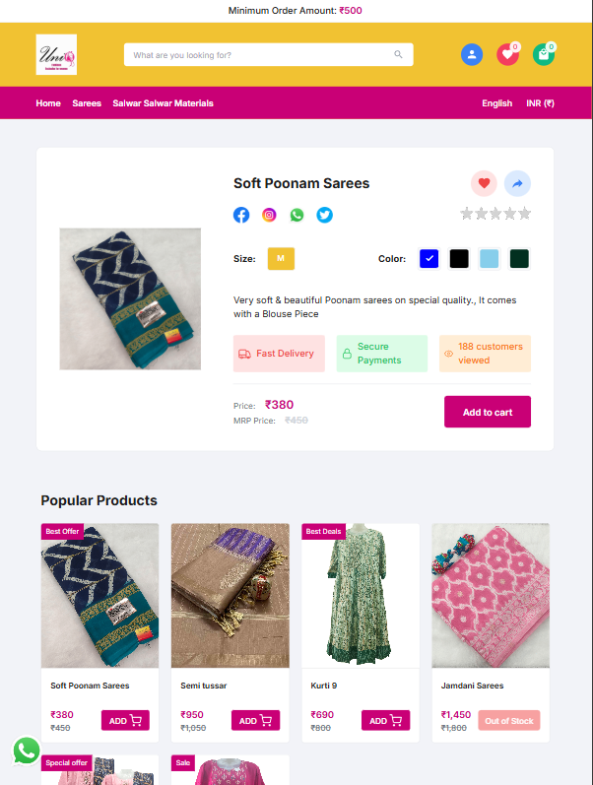Share product on Twitter

(324, 215)
